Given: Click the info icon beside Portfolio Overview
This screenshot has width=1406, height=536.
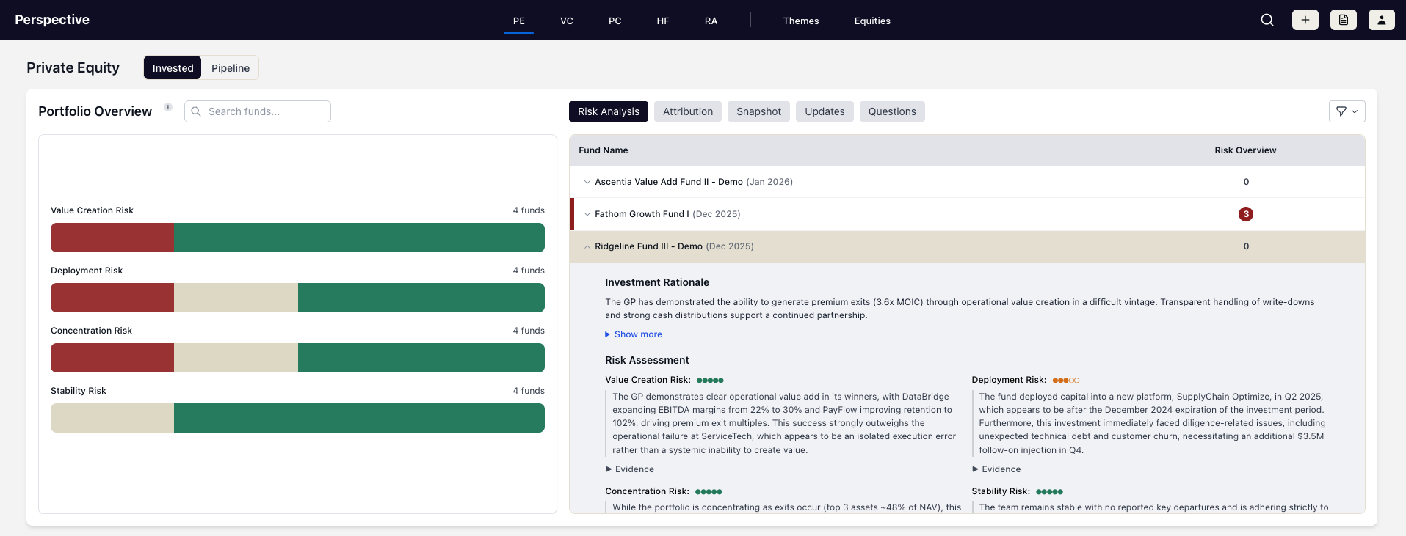Looking at the screenshot, I should 168,107.
